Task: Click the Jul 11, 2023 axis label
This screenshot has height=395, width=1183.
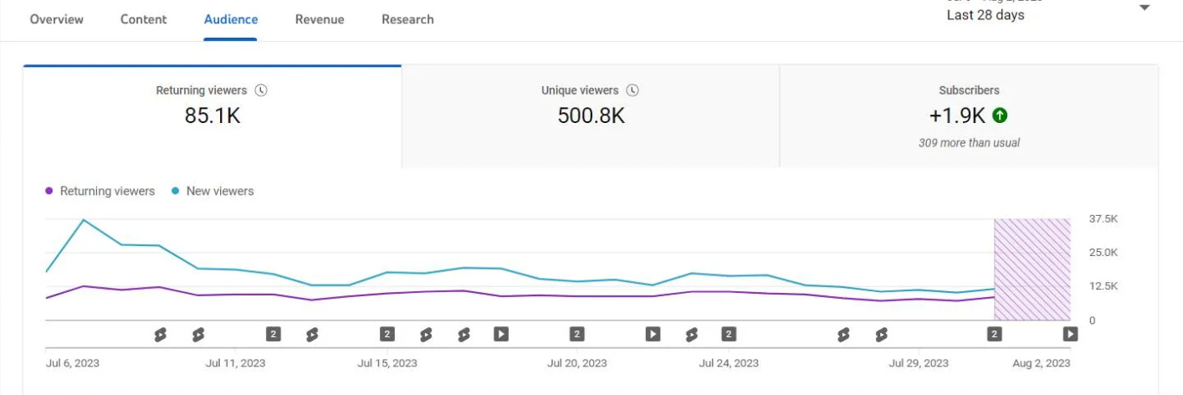Action: [236, 363]
